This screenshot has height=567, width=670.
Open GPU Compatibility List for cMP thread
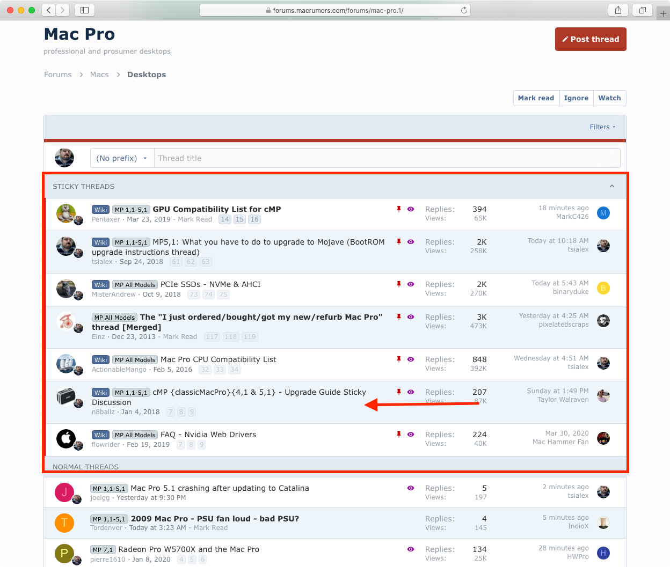[x=217, y=209]
